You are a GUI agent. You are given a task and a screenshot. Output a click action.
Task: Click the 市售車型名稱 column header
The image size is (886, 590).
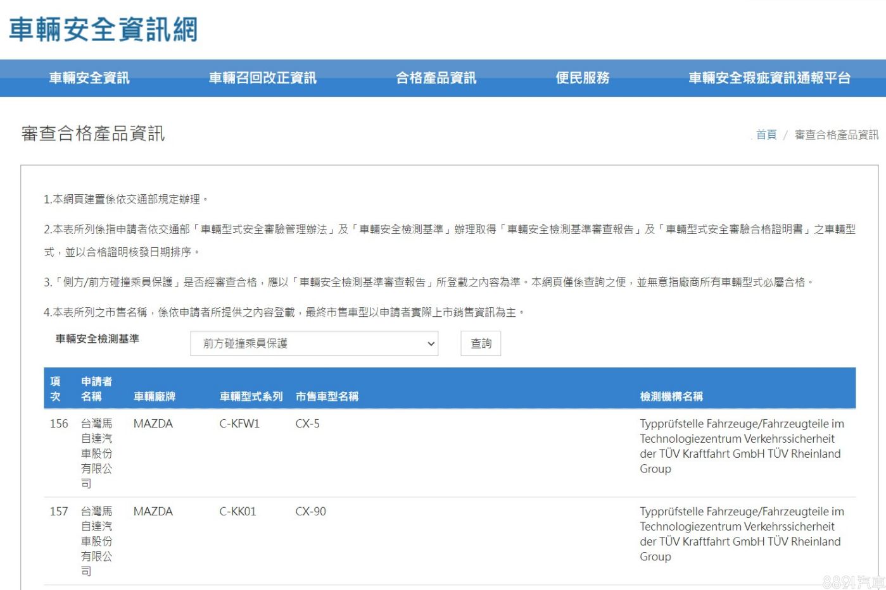[x=327, y=396]
